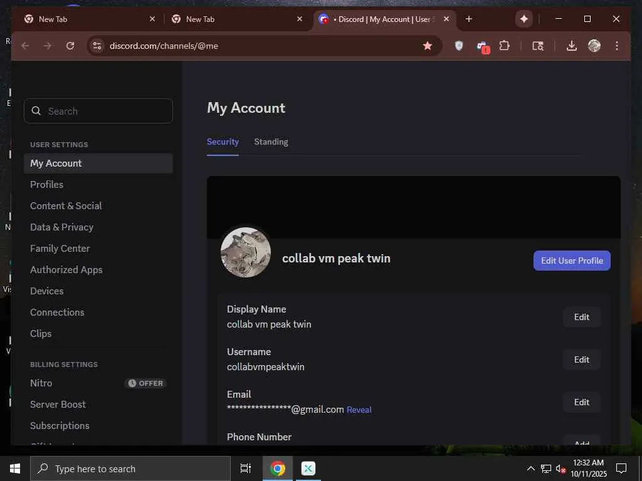Open Family Center settings
Viewport: 642px width, 481px height.
(98, 248)
